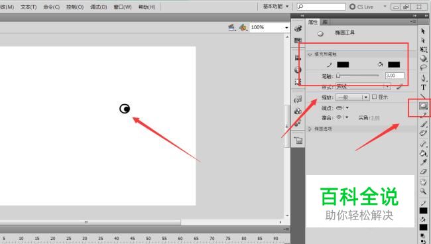Click the stage scroll up arrow
Screen dimensions: 431x244
pyautogui.click(x=287, y=36)
